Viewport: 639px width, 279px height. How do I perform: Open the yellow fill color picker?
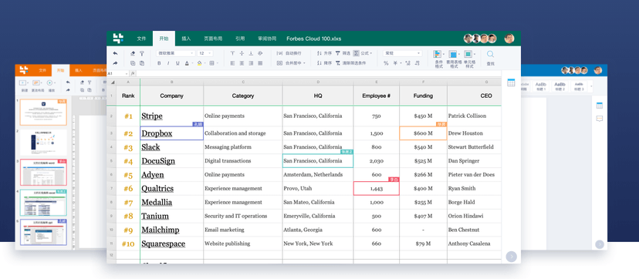[200, 63]
